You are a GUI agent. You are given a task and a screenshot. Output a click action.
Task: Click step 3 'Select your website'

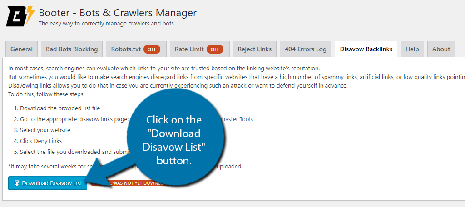(45, 130)
